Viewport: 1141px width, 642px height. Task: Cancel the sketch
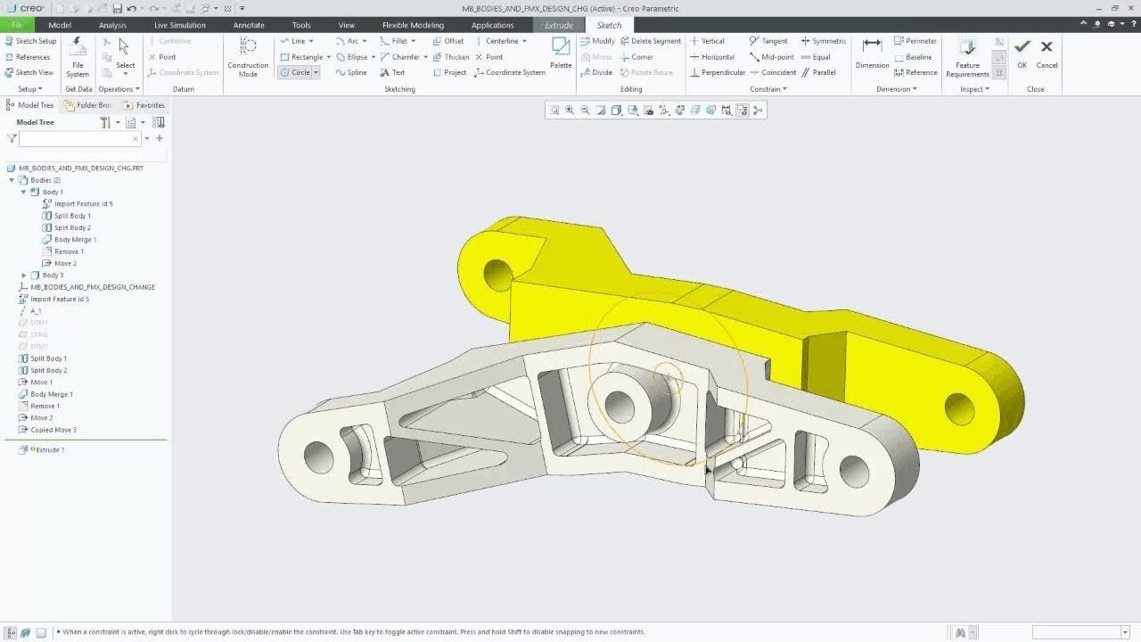coord(1047,53)
